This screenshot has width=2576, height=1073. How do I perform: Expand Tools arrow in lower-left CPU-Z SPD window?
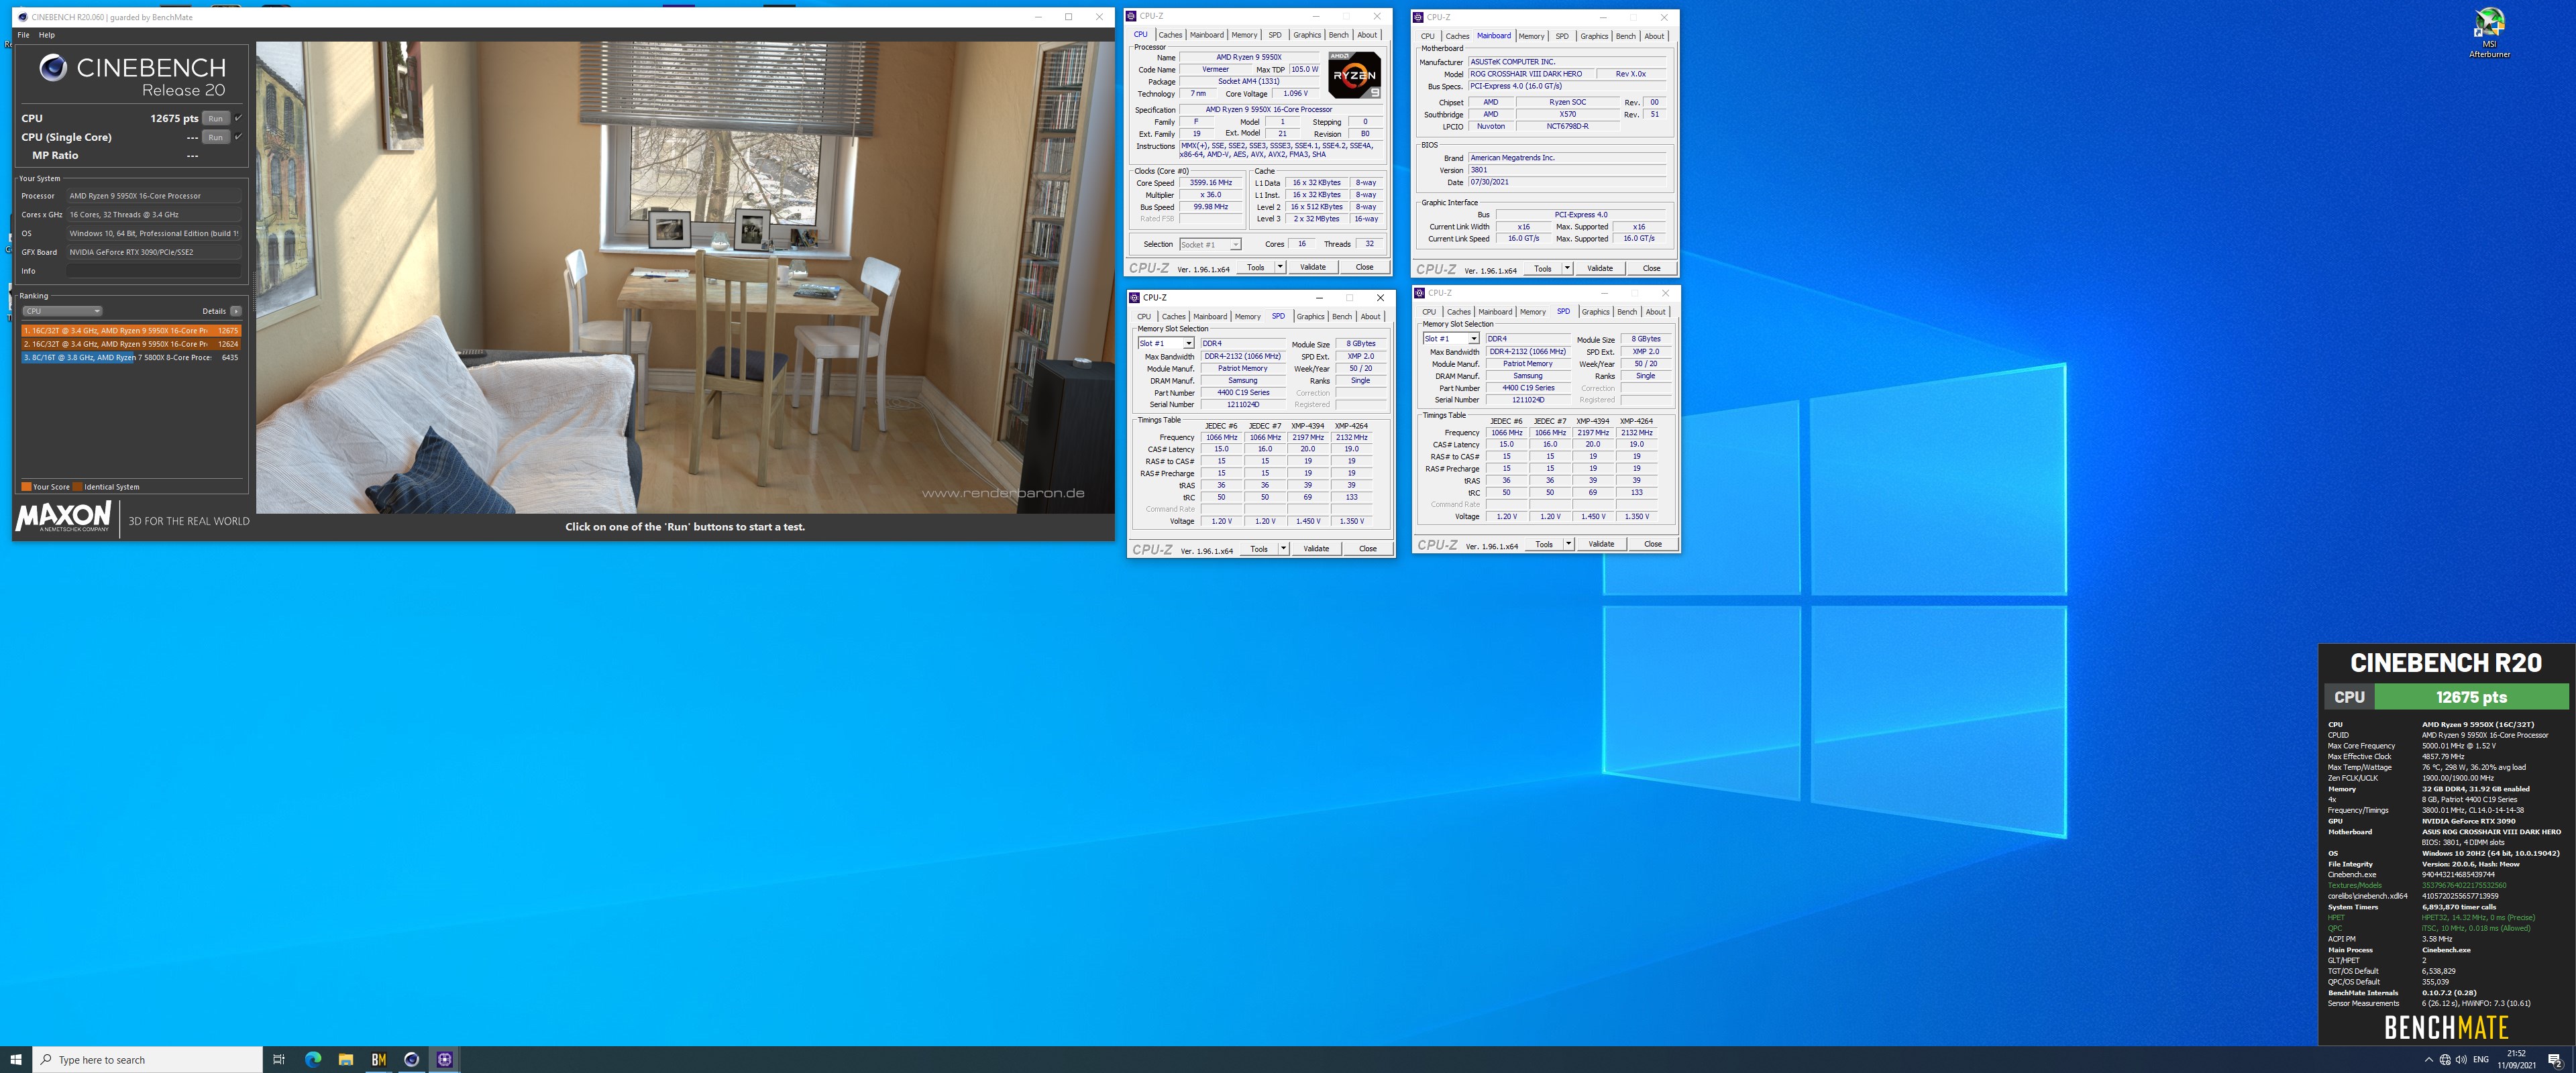click(x=1283, y=548)
